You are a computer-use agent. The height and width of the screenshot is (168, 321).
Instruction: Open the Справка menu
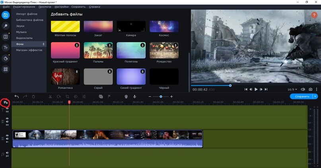click(95, 7)
